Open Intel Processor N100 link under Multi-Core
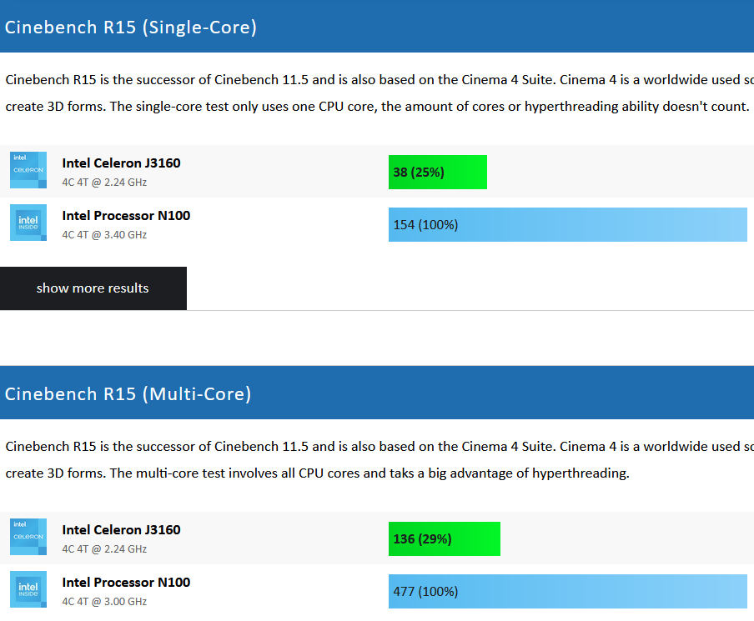754x621 pixels. tap(126, 583)
